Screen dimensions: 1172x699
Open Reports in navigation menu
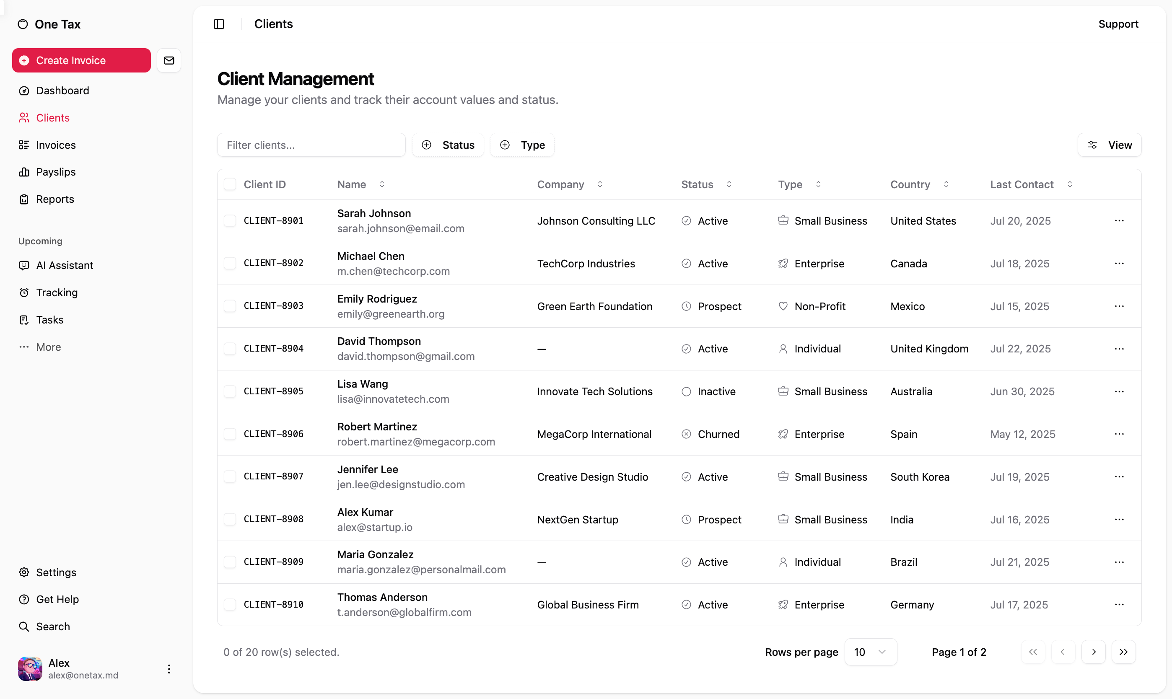[x=54, y=199]
